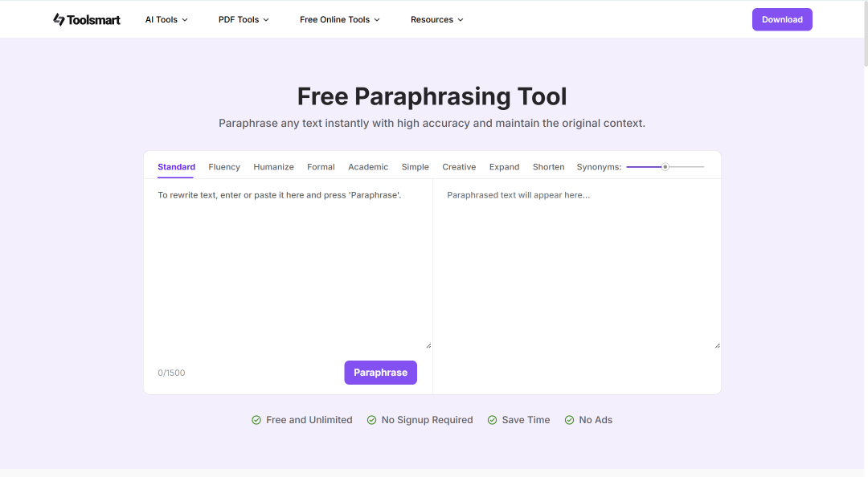
Task: Click the 'No Ads' text
Action: pos(596,420)
